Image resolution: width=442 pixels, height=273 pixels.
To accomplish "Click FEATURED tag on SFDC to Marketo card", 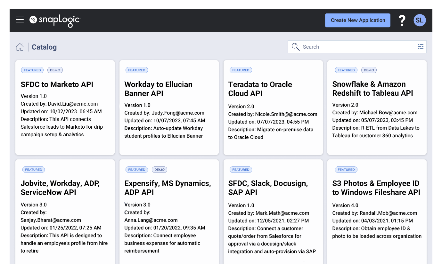I will click(32, 70).
